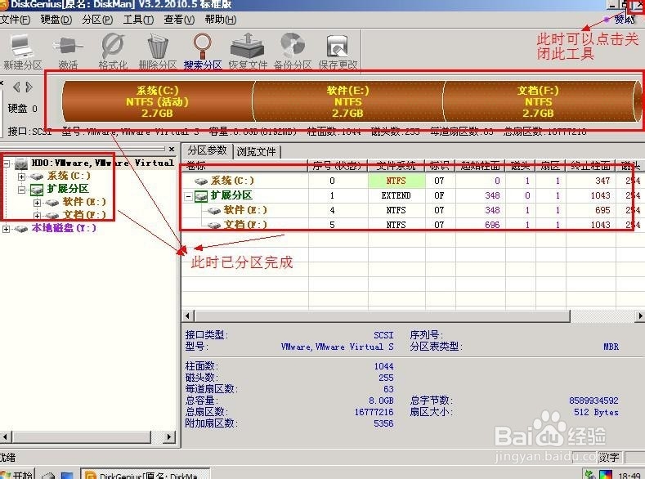The height and width of the screenshot is (479, 645).
Task: Switch to the 分区参数 tab
Action: (208, 150)
